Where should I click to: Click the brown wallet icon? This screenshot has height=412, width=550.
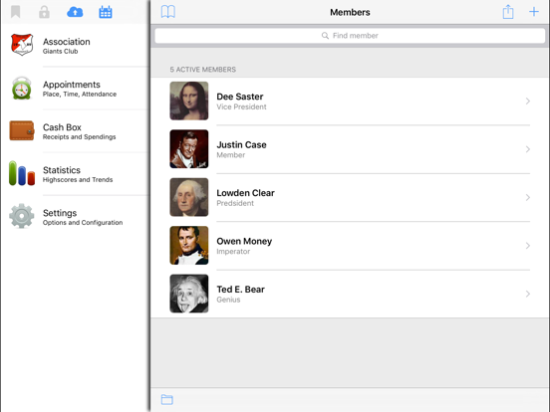22,130
